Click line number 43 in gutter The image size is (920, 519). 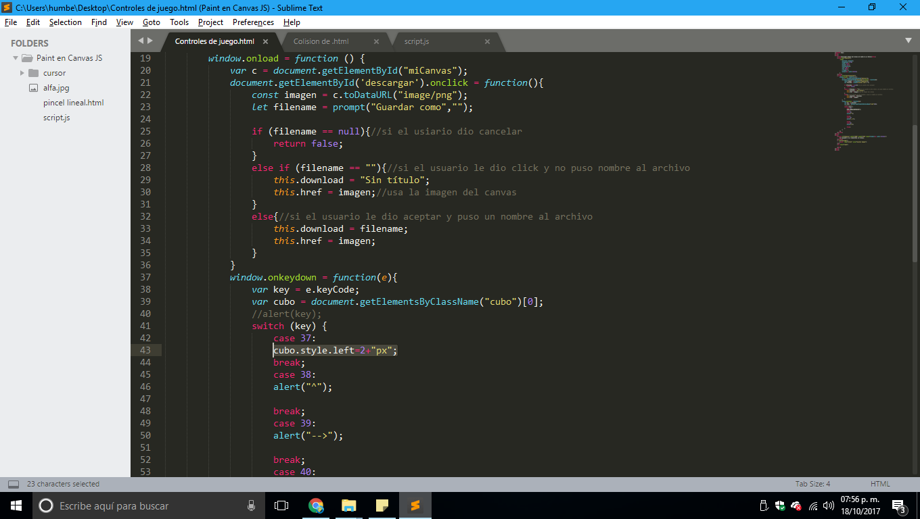click(x=145, y=350)
